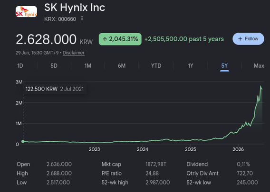270x192 pixels.
Task: Click the Mkt cap value 1872,98T
Action: click(x=156, y=164)
